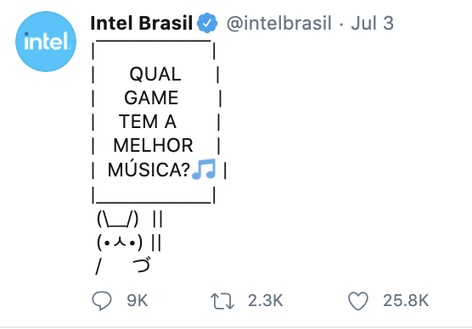Open the Intel Brasil profile avatar
Viewport: 472px width, 329px height.
(46, 42)
